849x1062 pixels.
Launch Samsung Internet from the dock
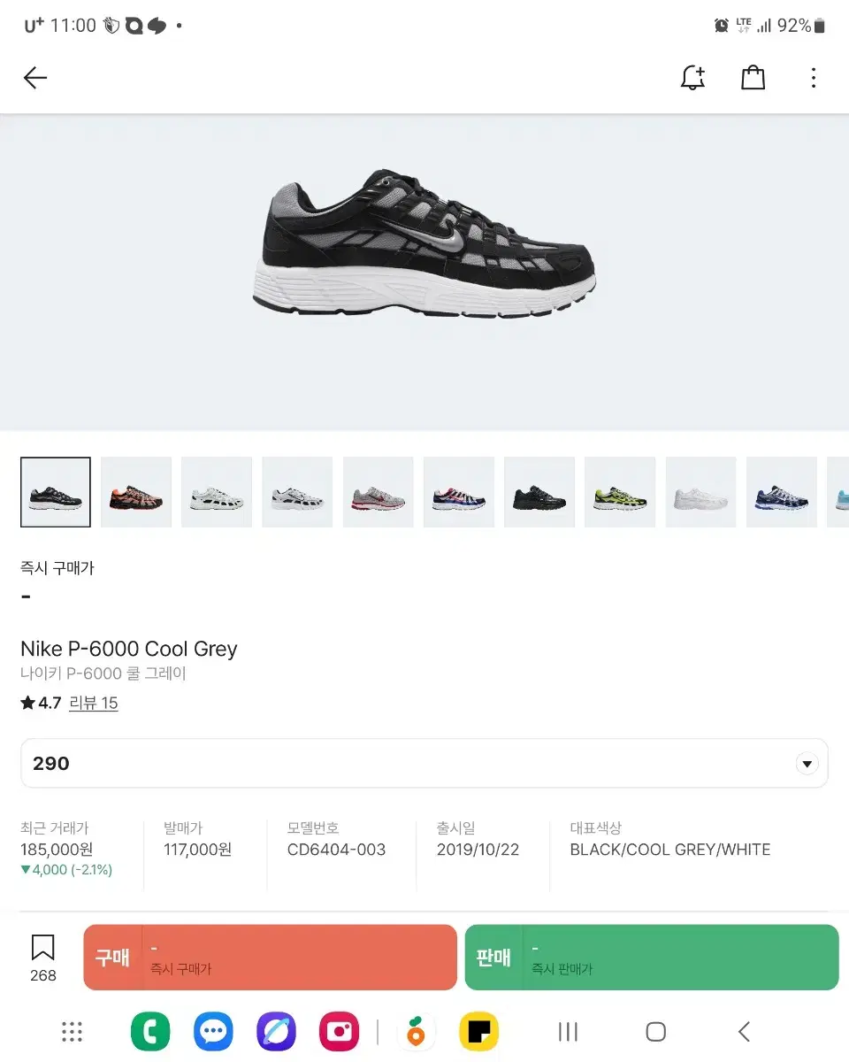click(276, 1031)
